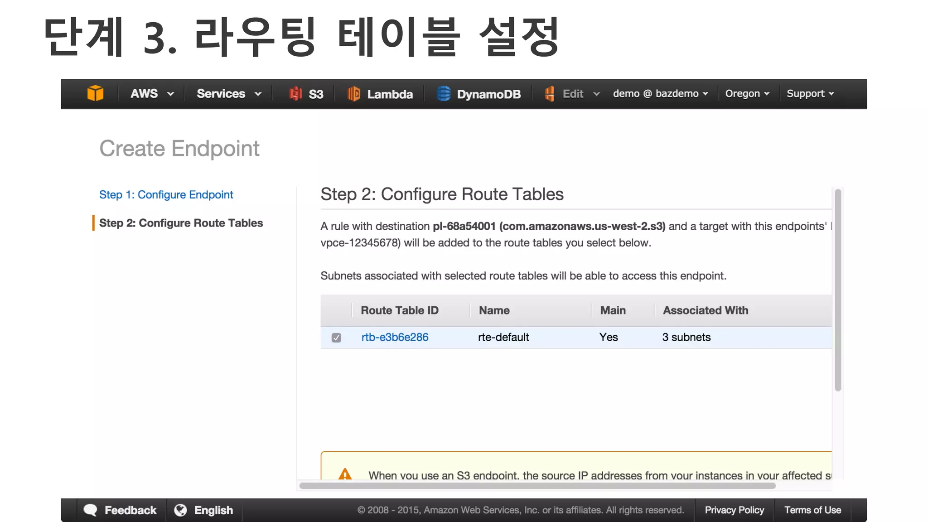Screen dimensions: 928x522
Task: Open the rtb-e3b6e286 route table link
Action: coord(395,337)
